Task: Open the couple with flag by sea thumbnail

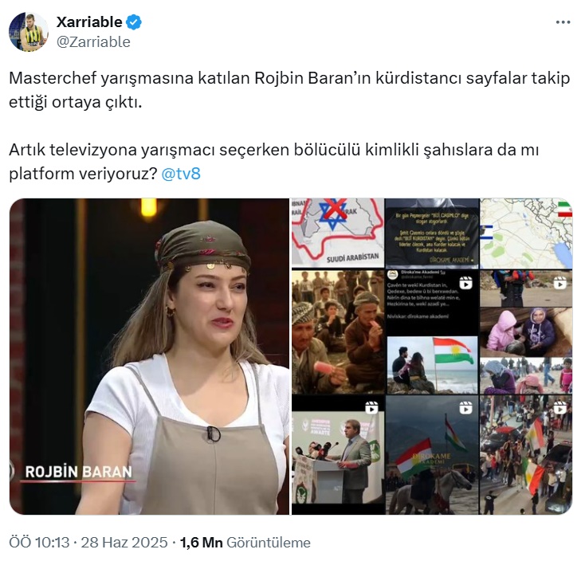Action: (x=432, y=365)
